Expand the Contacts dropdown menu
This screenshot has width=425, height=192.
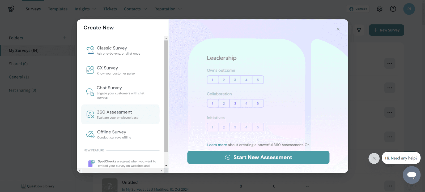135,9
